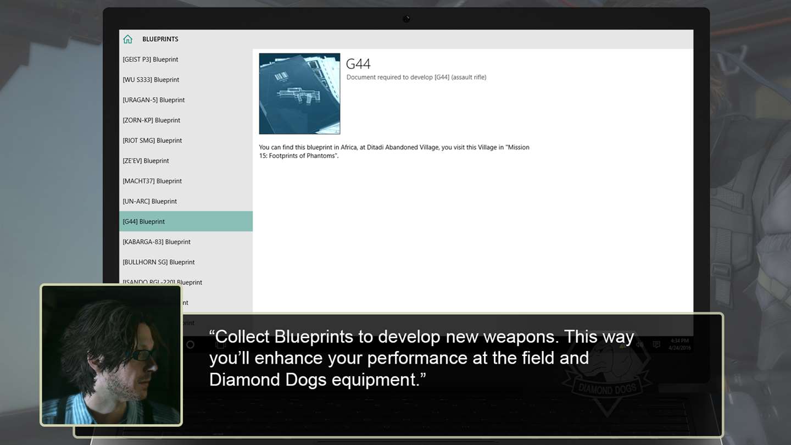Image resolution: width=791 pixels, height=445 pixels.
Task: Open the [ZE'EV] Blueprint item
Action: (186, 161)
